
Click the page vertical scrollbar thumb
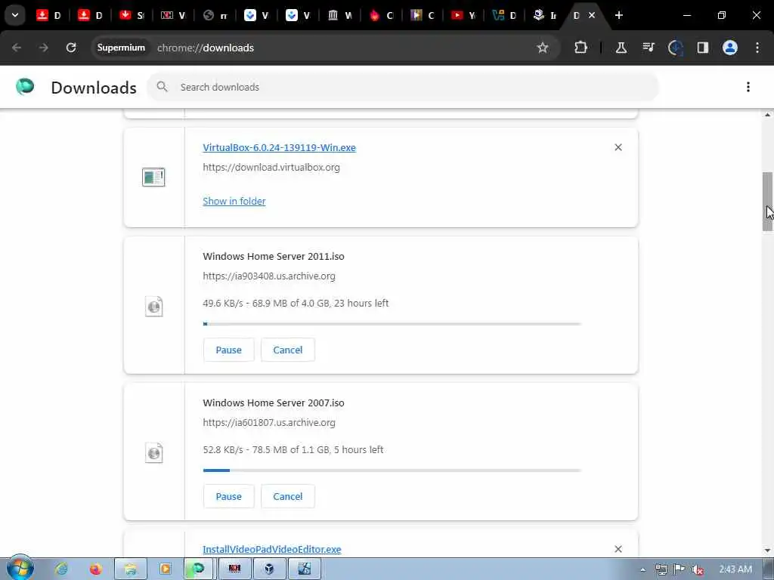pos(767,201)
